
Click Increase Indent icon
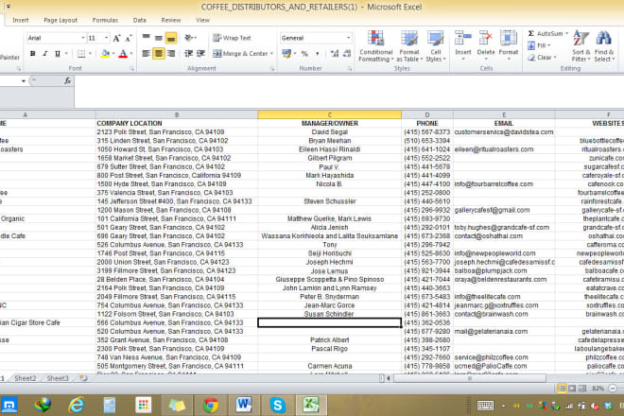[x=201, y=53]
